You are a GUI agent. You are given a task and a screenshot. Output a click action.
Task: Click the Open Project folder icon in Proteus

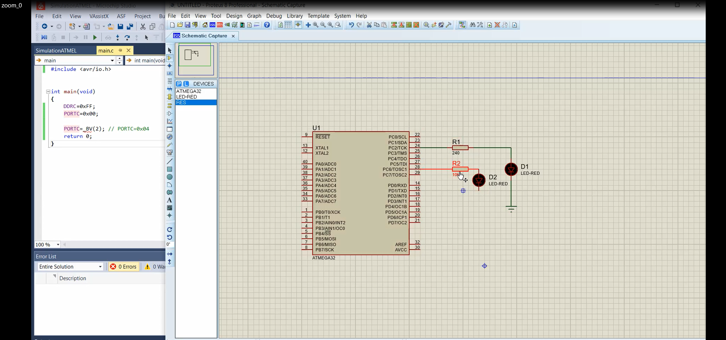coord(180,25)
